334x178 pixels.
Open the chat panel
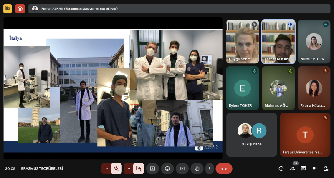pyautogui.click(x=304, y=168)
